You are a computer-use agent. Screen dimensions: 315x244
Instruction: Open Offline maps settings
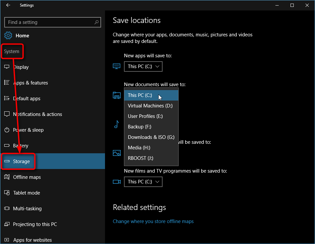pyautogui.click(x=53, y=177)
